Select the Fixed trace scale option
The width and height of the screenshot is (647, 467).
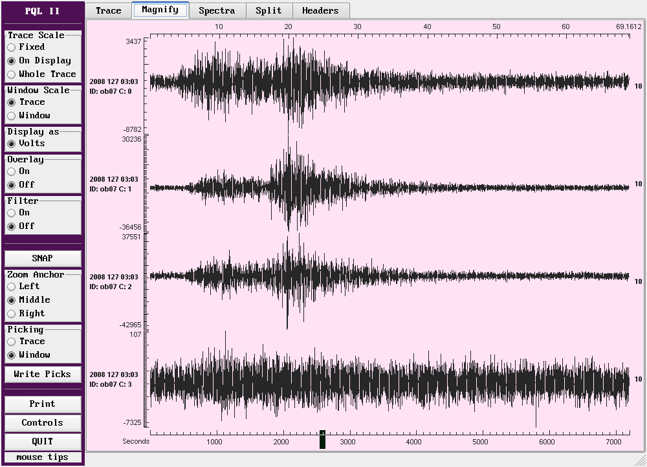tap(12, 47)
